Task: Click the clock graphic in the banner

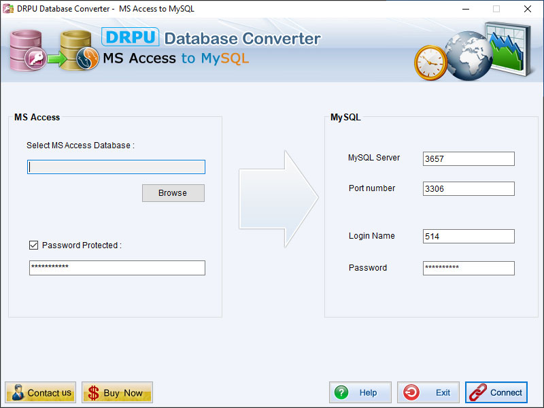Action: (x=430, y=60)
